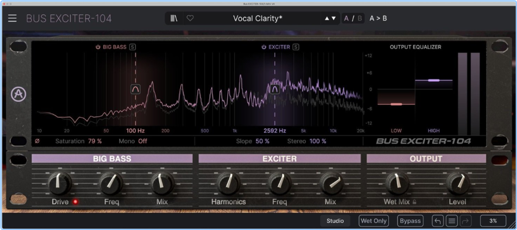Screen dimensions: 517x230
Task: Click the Arturia logo emblem
Action: [x=19, y=94]
